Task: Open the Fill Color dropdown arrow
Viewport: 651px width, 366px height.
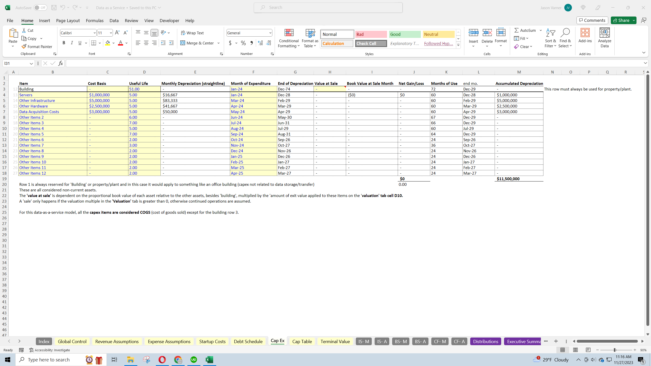Action: coord(113,43)
